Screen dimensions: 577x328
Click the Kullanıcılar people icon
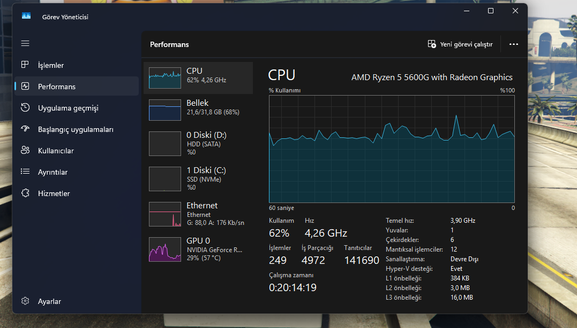(x=25, y=150)
